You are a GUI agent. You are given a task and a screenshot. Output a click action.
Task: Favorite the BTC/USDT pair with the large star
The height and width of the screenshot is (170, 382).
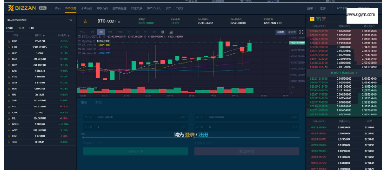[x=85, y=21]
